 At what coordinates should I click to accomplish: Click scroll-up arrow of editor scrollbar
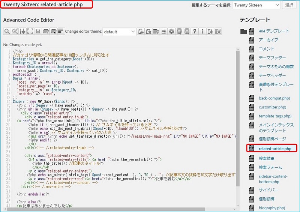click(238, 50)
